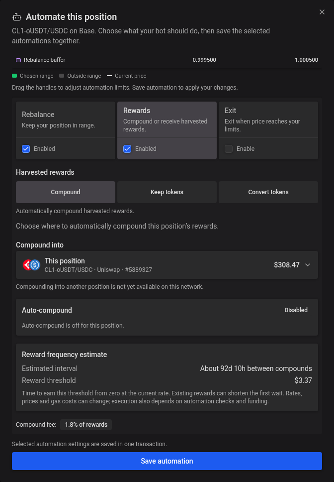This screenshot has width=334, height=482.
Task: Click the Auto-compound Disabled status
Action: [296, 310]
